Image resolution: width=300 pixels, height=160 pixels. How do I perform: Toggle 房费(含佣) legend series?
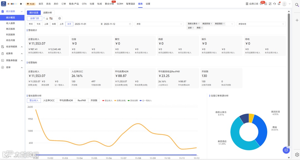coord(120,101)
